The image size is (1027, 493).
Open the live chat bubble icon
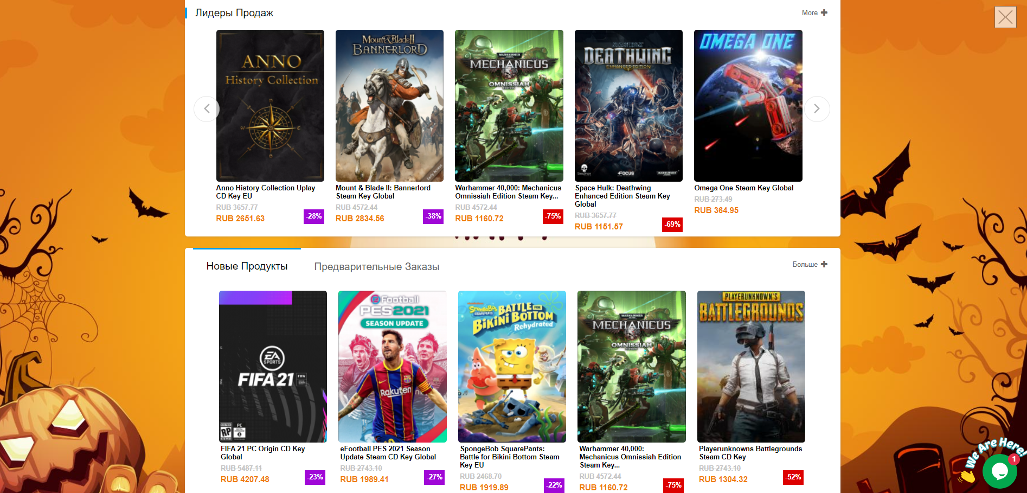[999, 471]
